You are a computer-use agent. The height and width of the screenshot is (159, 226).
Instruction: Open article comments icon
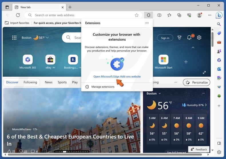point(33,151)
